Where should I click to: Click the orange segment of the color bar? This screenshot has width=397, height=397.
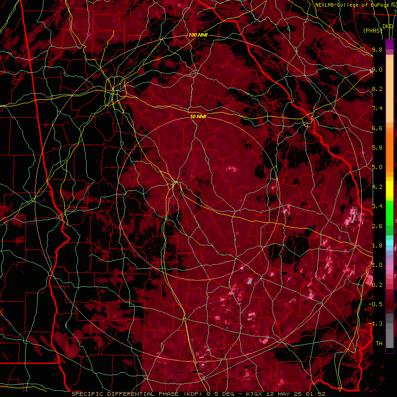[x=390, y=150]
